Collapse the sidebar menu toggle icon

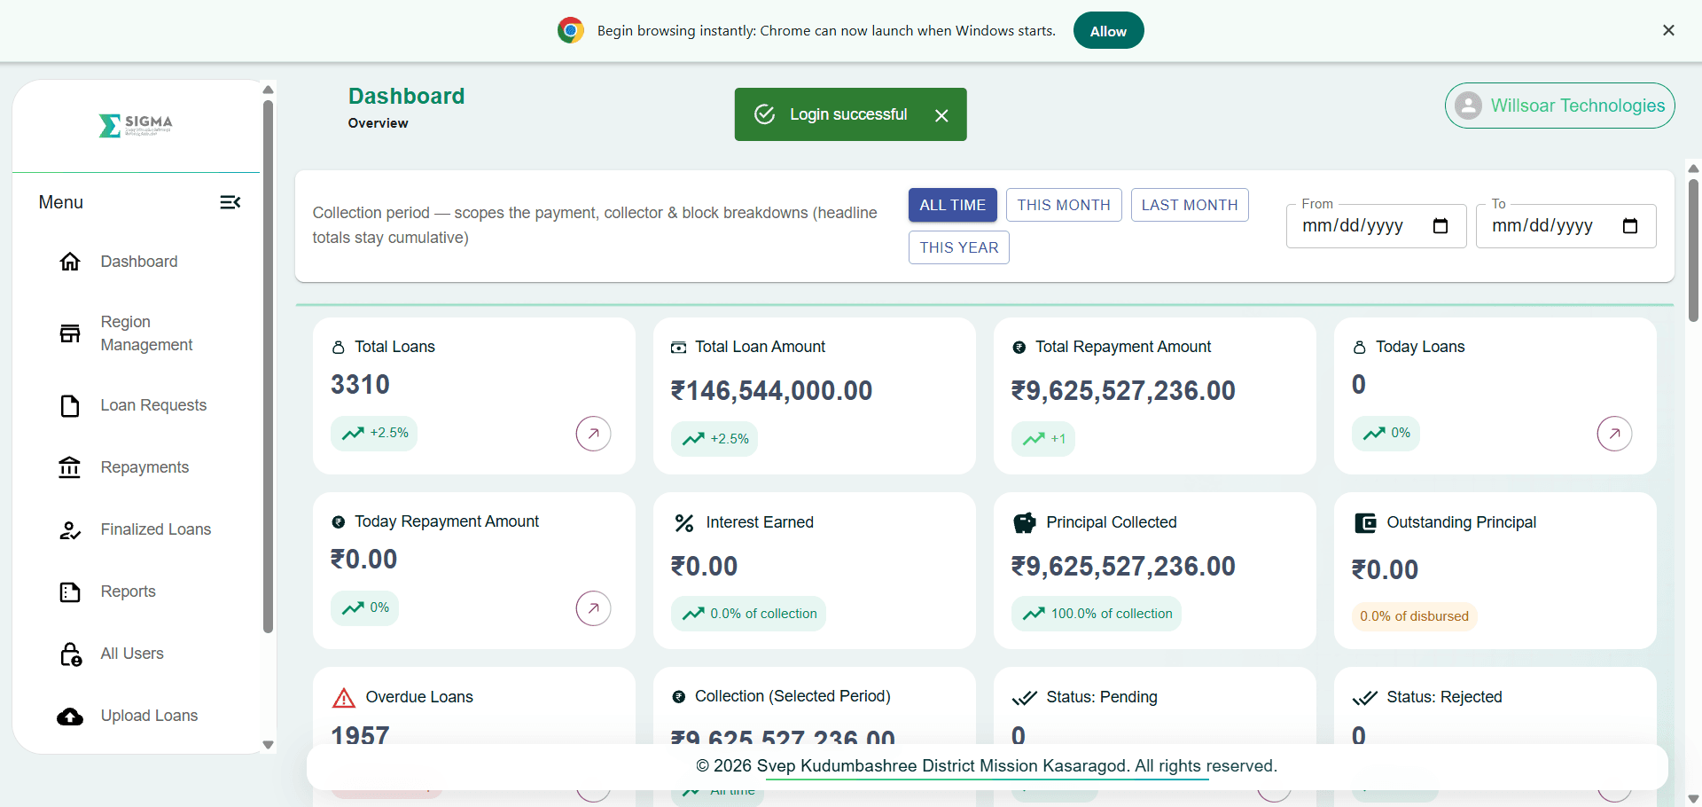tap(230, 202)
